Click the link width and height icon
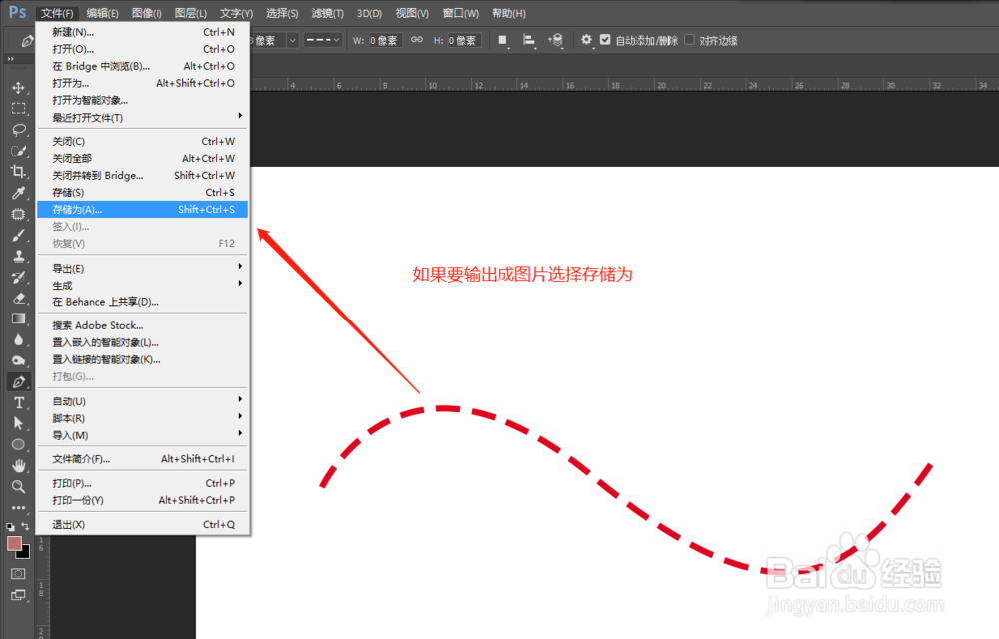Image resolution: width=999 pixels, height=639 pixels. point(416,40)
